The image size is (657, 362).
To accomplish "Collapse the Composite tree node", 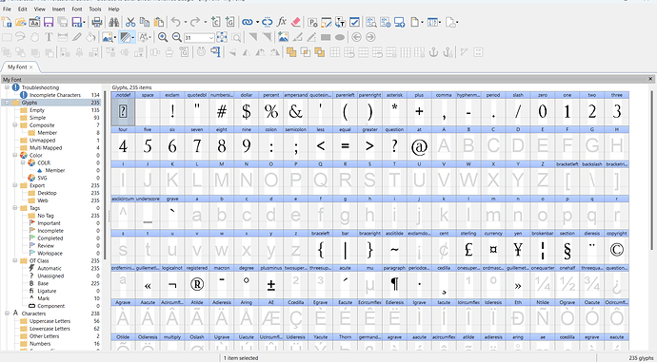I will (x=14, y=125).
